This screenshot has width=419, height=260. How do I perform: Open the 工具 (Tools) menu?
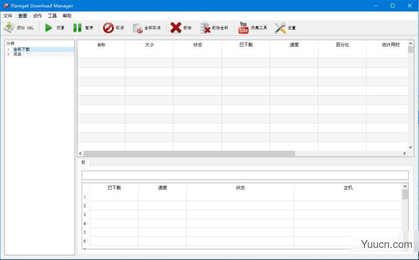pos(52,16)
